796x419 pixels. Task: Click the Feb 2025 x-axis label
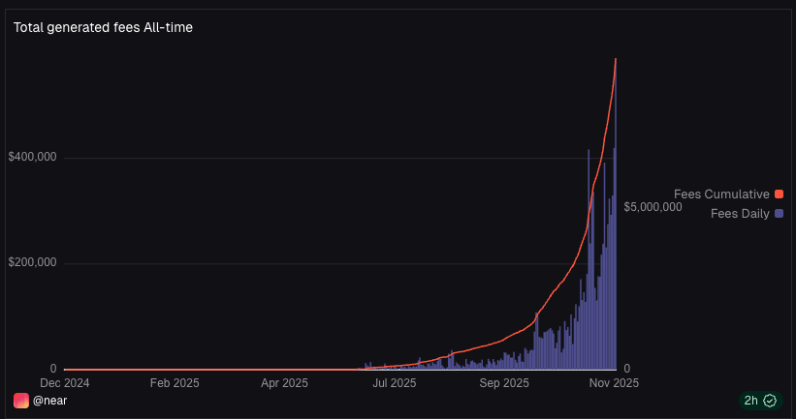pyautogui.click(x=175, y=383)
